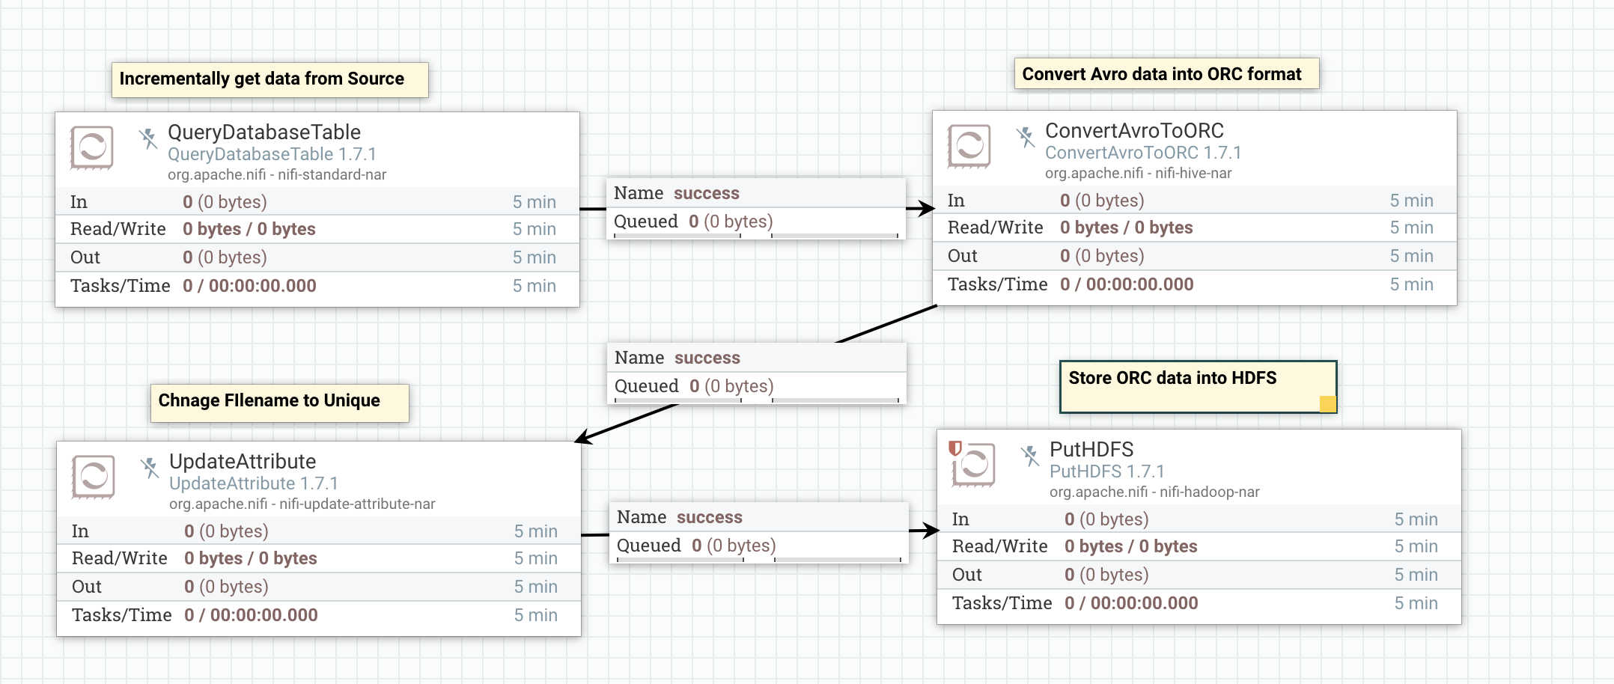The height and width of the screenshot is (684, 1614).
Task: Select the success connection feeding UpdateAttribute
Action: (756, 372)
